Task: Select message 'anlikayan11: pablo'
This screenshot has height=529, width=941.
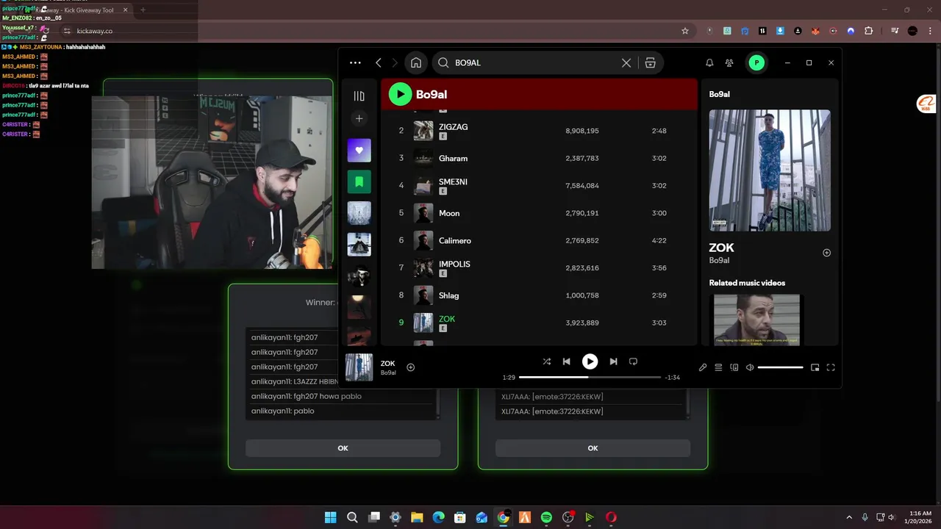Action: point(282,411)
